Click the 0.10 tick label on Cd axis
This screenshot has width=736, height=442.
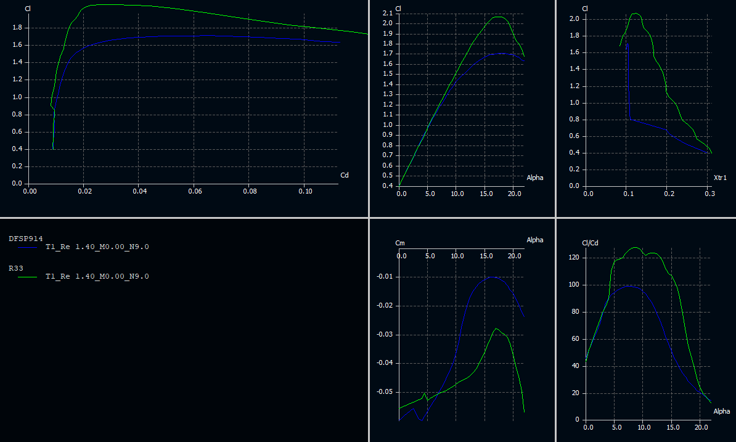pyautogui.click(x=305, y=192)
